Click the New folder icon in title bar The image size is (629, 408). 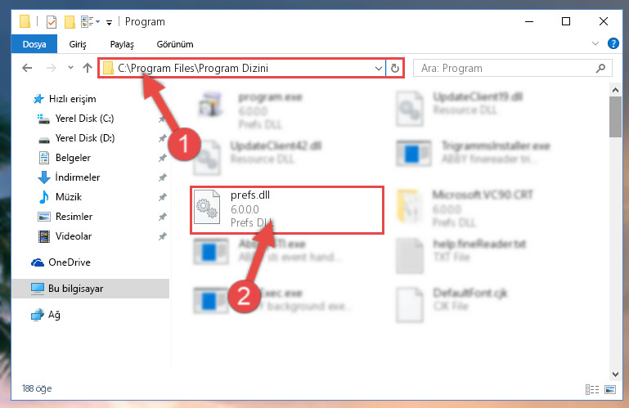(x=70, y=21)
